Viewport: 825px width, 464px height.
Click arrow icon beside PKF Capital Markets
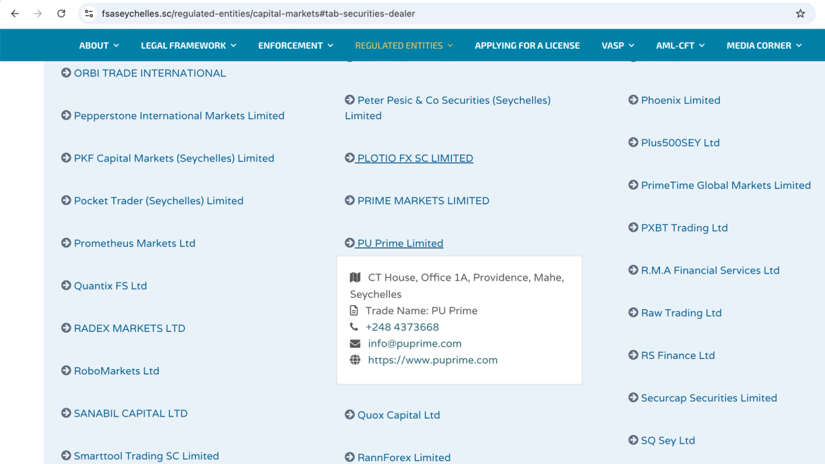[66, 158]
